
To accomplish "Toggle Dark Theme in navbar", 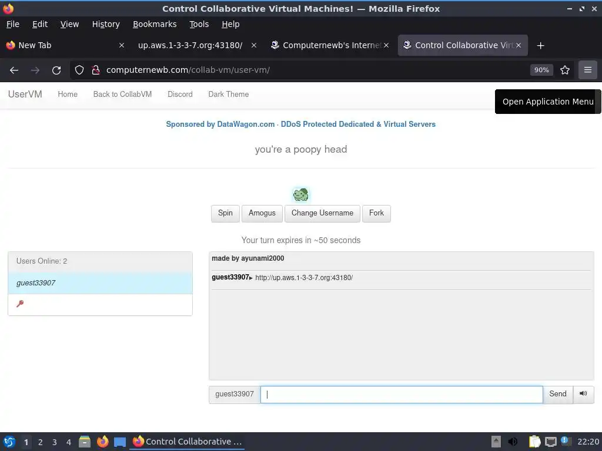I will click(x=229, y=95).
